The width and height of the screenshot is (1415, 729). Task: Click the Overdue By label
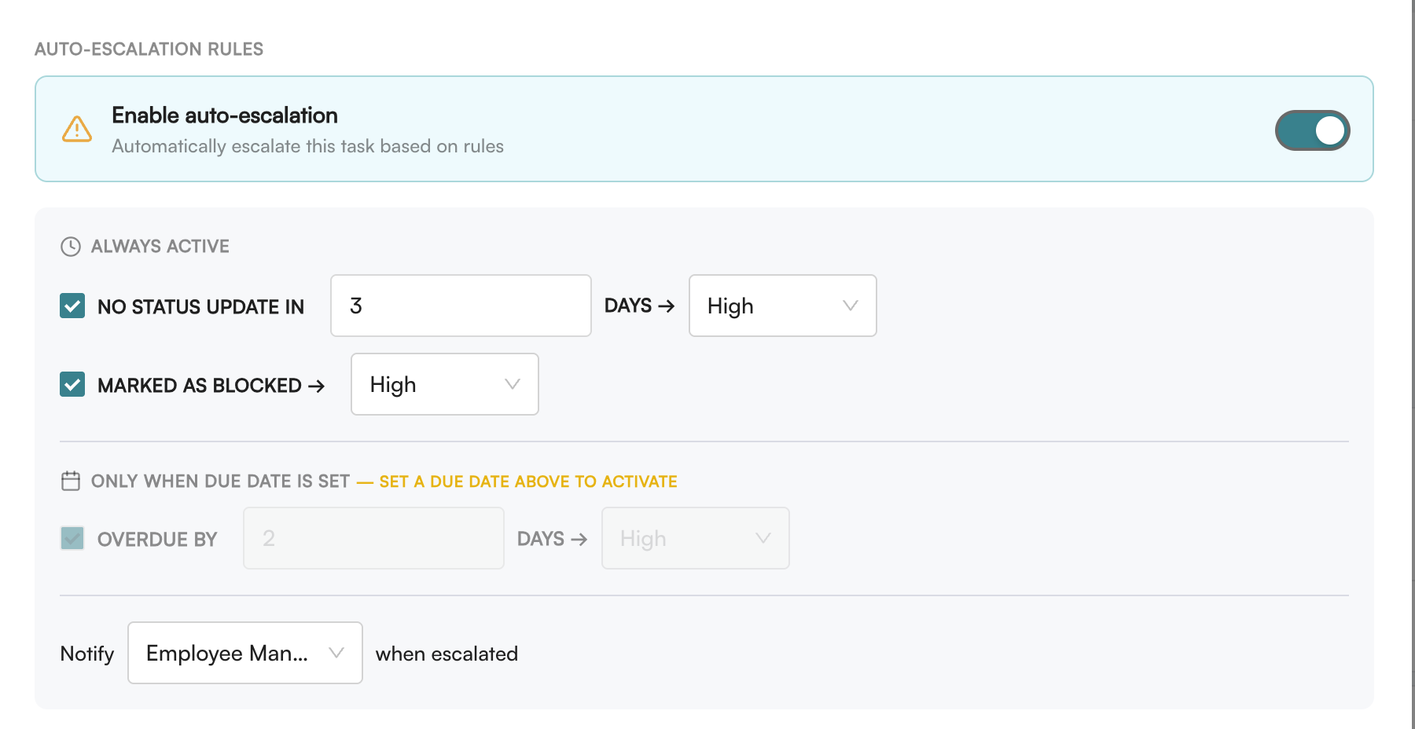coord(157,540)
